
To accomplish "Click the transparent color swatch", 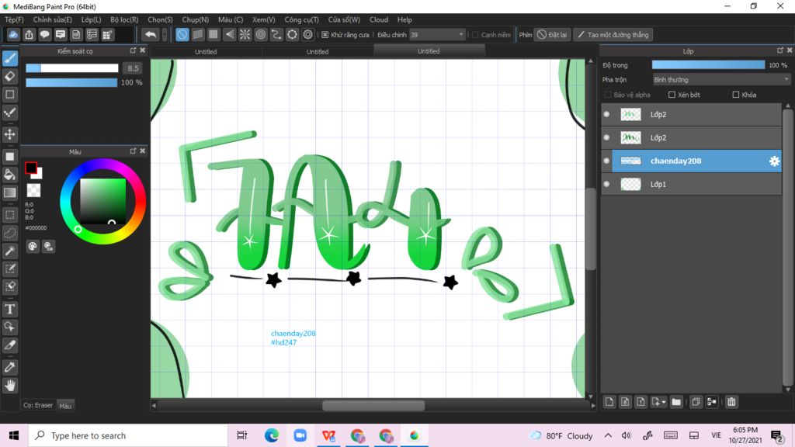I will pyautogui.click(x=33, y=190).
